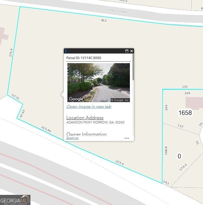Screen dimensions: 203x205
Task: Select the 'Location Address' heading
Action: pos(85,118)
